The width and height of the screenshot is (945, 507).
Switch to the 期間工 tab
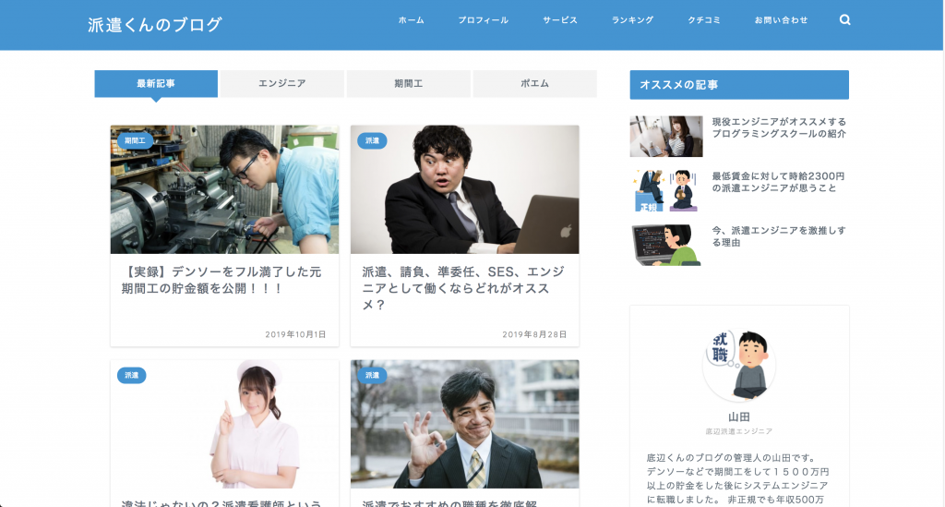408,83
